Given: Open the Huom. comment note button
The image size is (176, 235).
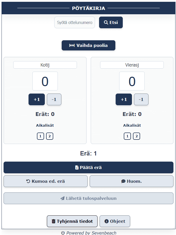Looking at the screenshot, I should 131,181.
